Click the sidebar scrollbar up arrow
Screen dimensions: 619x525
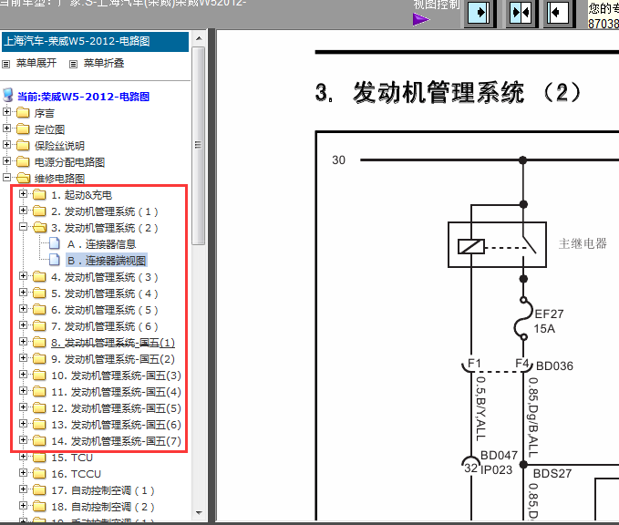[199, 38]
